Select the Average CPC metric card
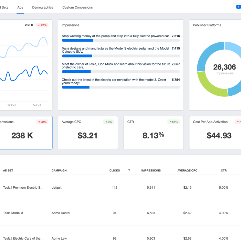241x241 pixels. 88,133
